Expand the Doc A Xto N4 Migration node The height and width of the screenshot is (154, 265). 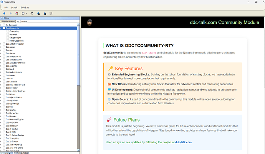[x=1, y=44]
